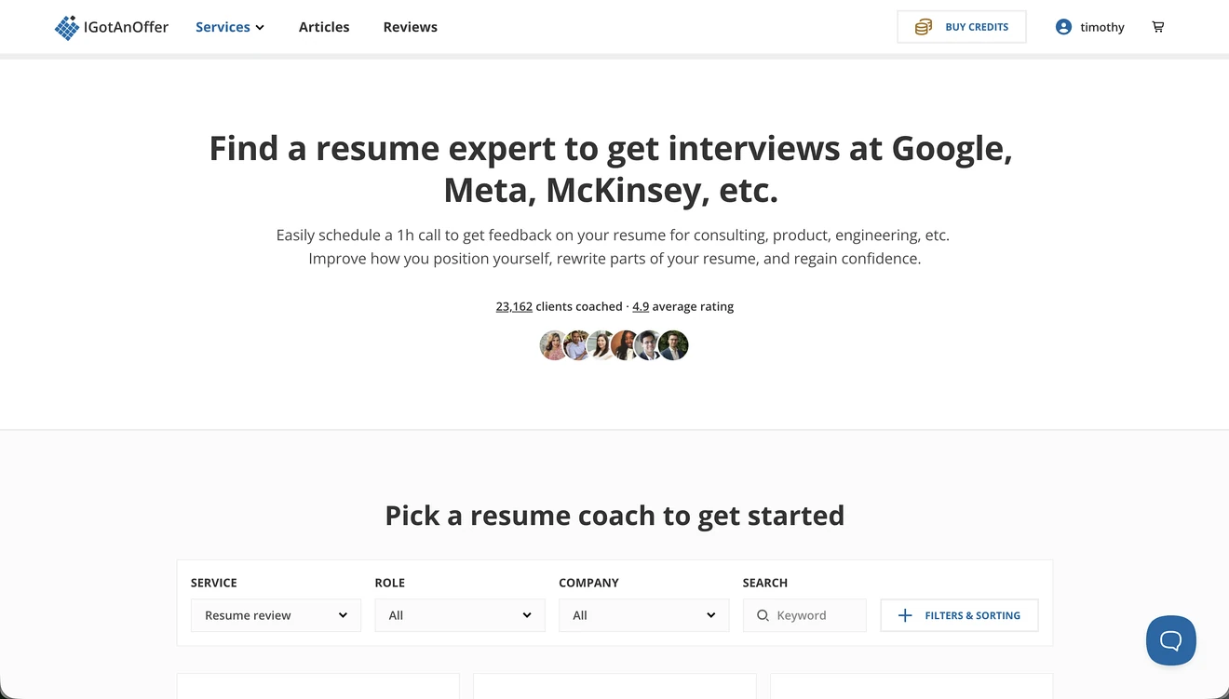Open the Reviews page

(411, 27)
